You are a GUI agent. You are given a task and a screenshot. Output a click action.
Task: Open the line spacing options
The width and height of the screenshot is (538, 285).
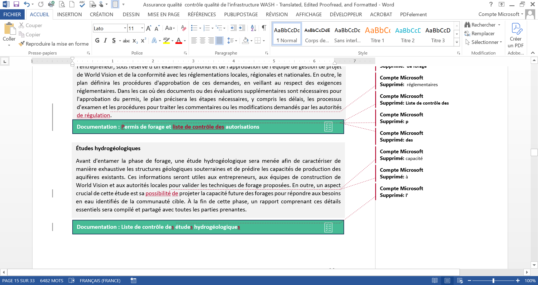232,41
